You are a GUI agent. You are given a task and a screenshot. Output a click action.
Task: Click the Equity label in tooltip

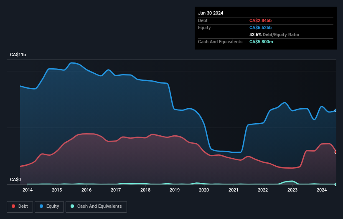pos(204,27)
